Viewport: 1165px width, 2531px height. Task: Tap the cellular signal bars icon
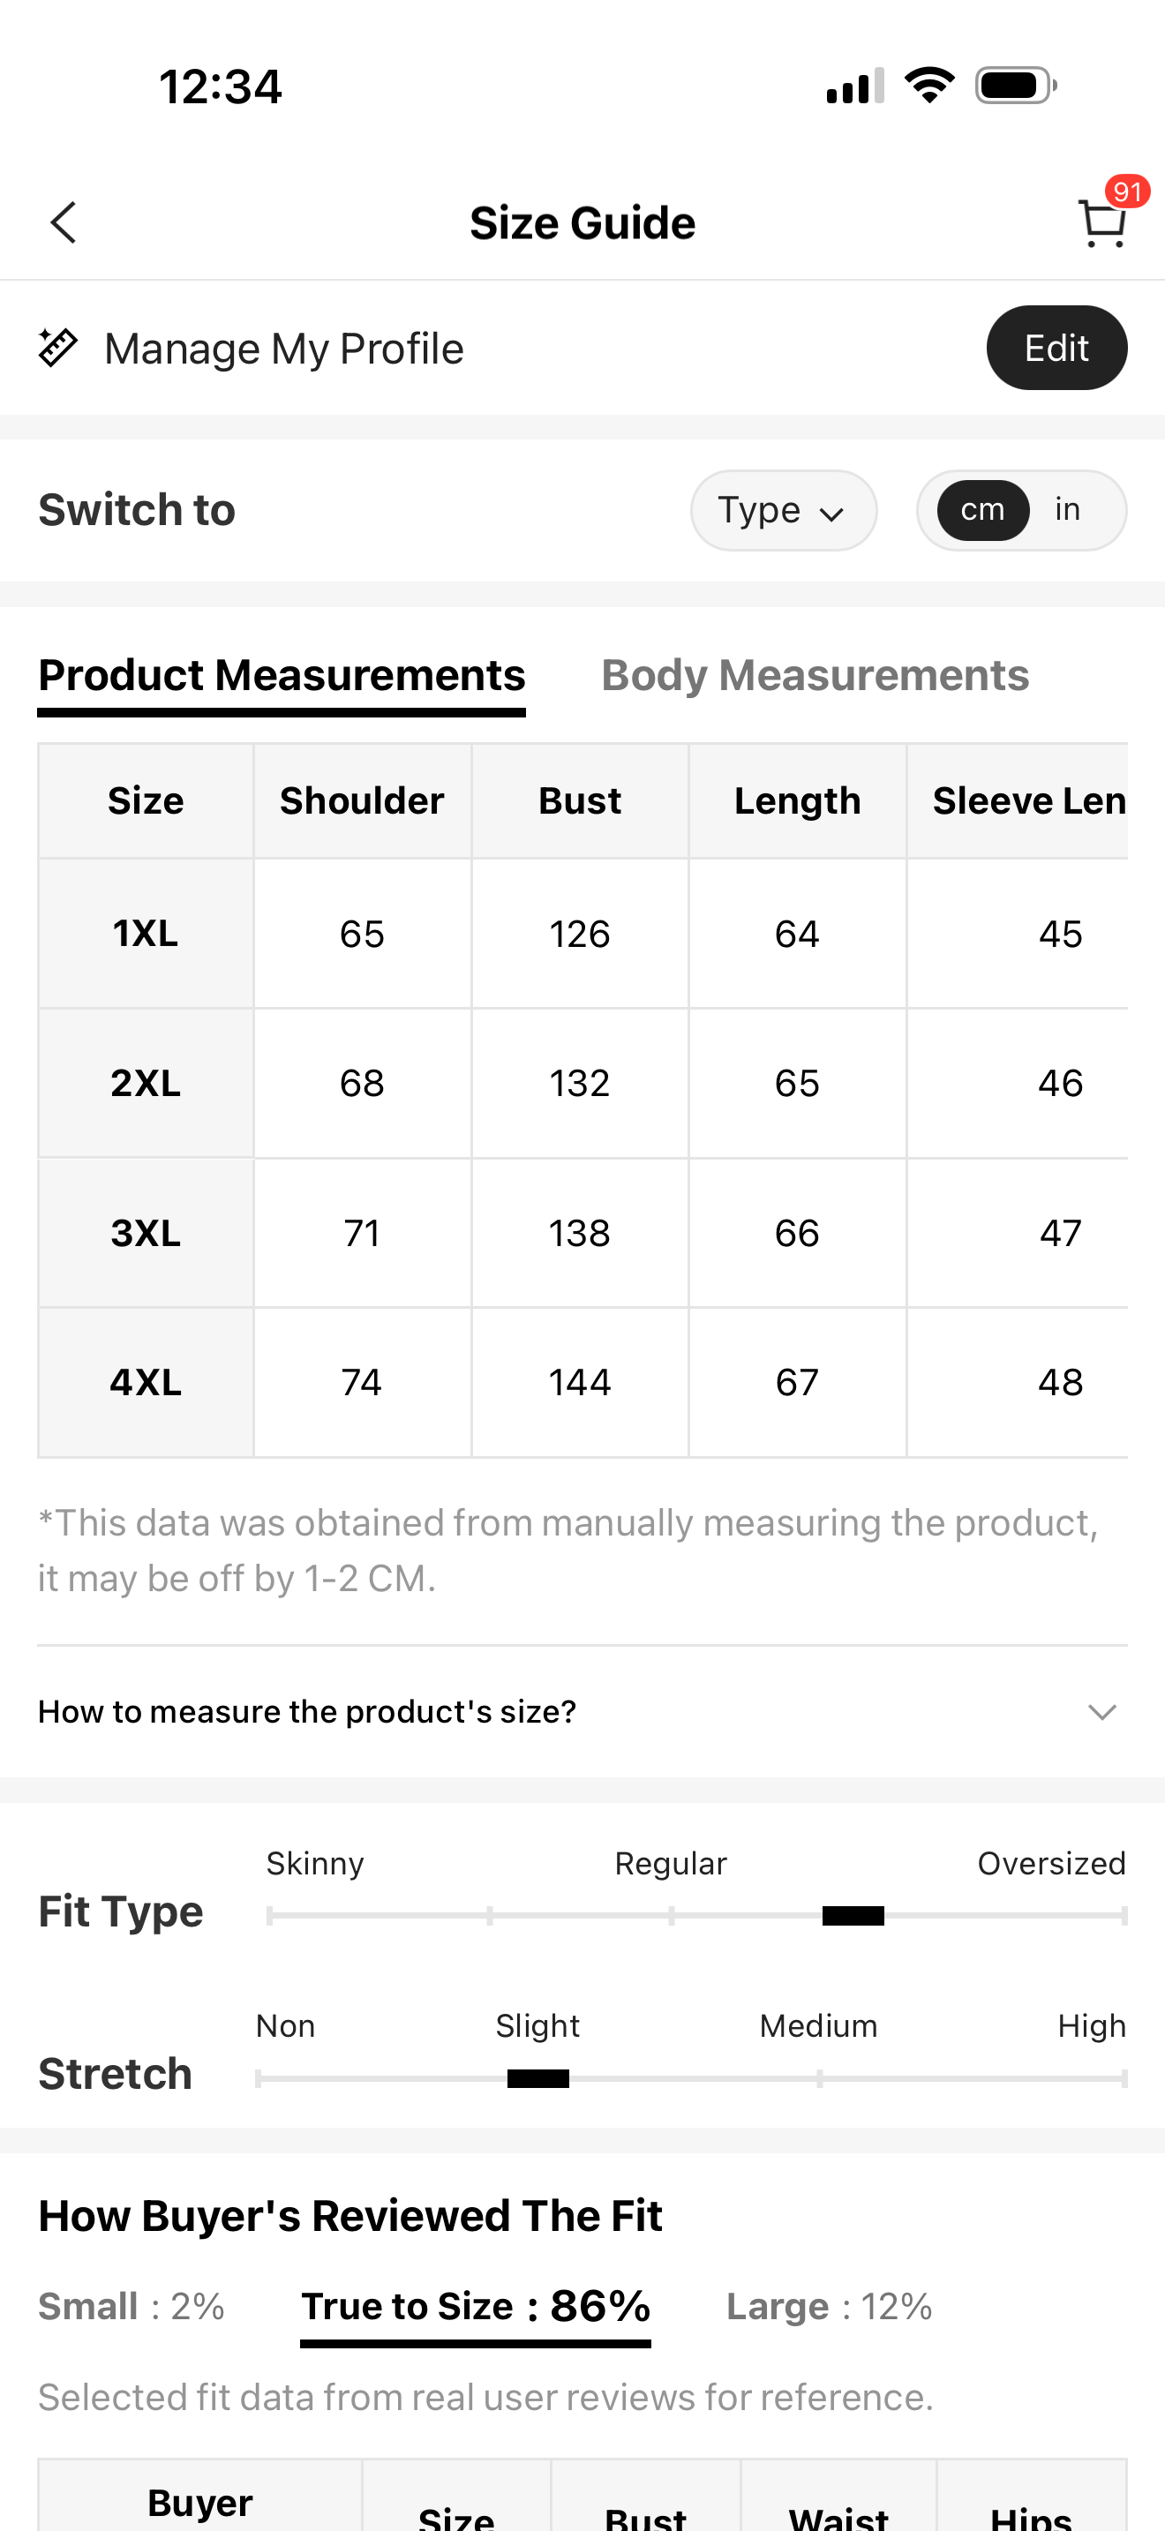[854, 86]
